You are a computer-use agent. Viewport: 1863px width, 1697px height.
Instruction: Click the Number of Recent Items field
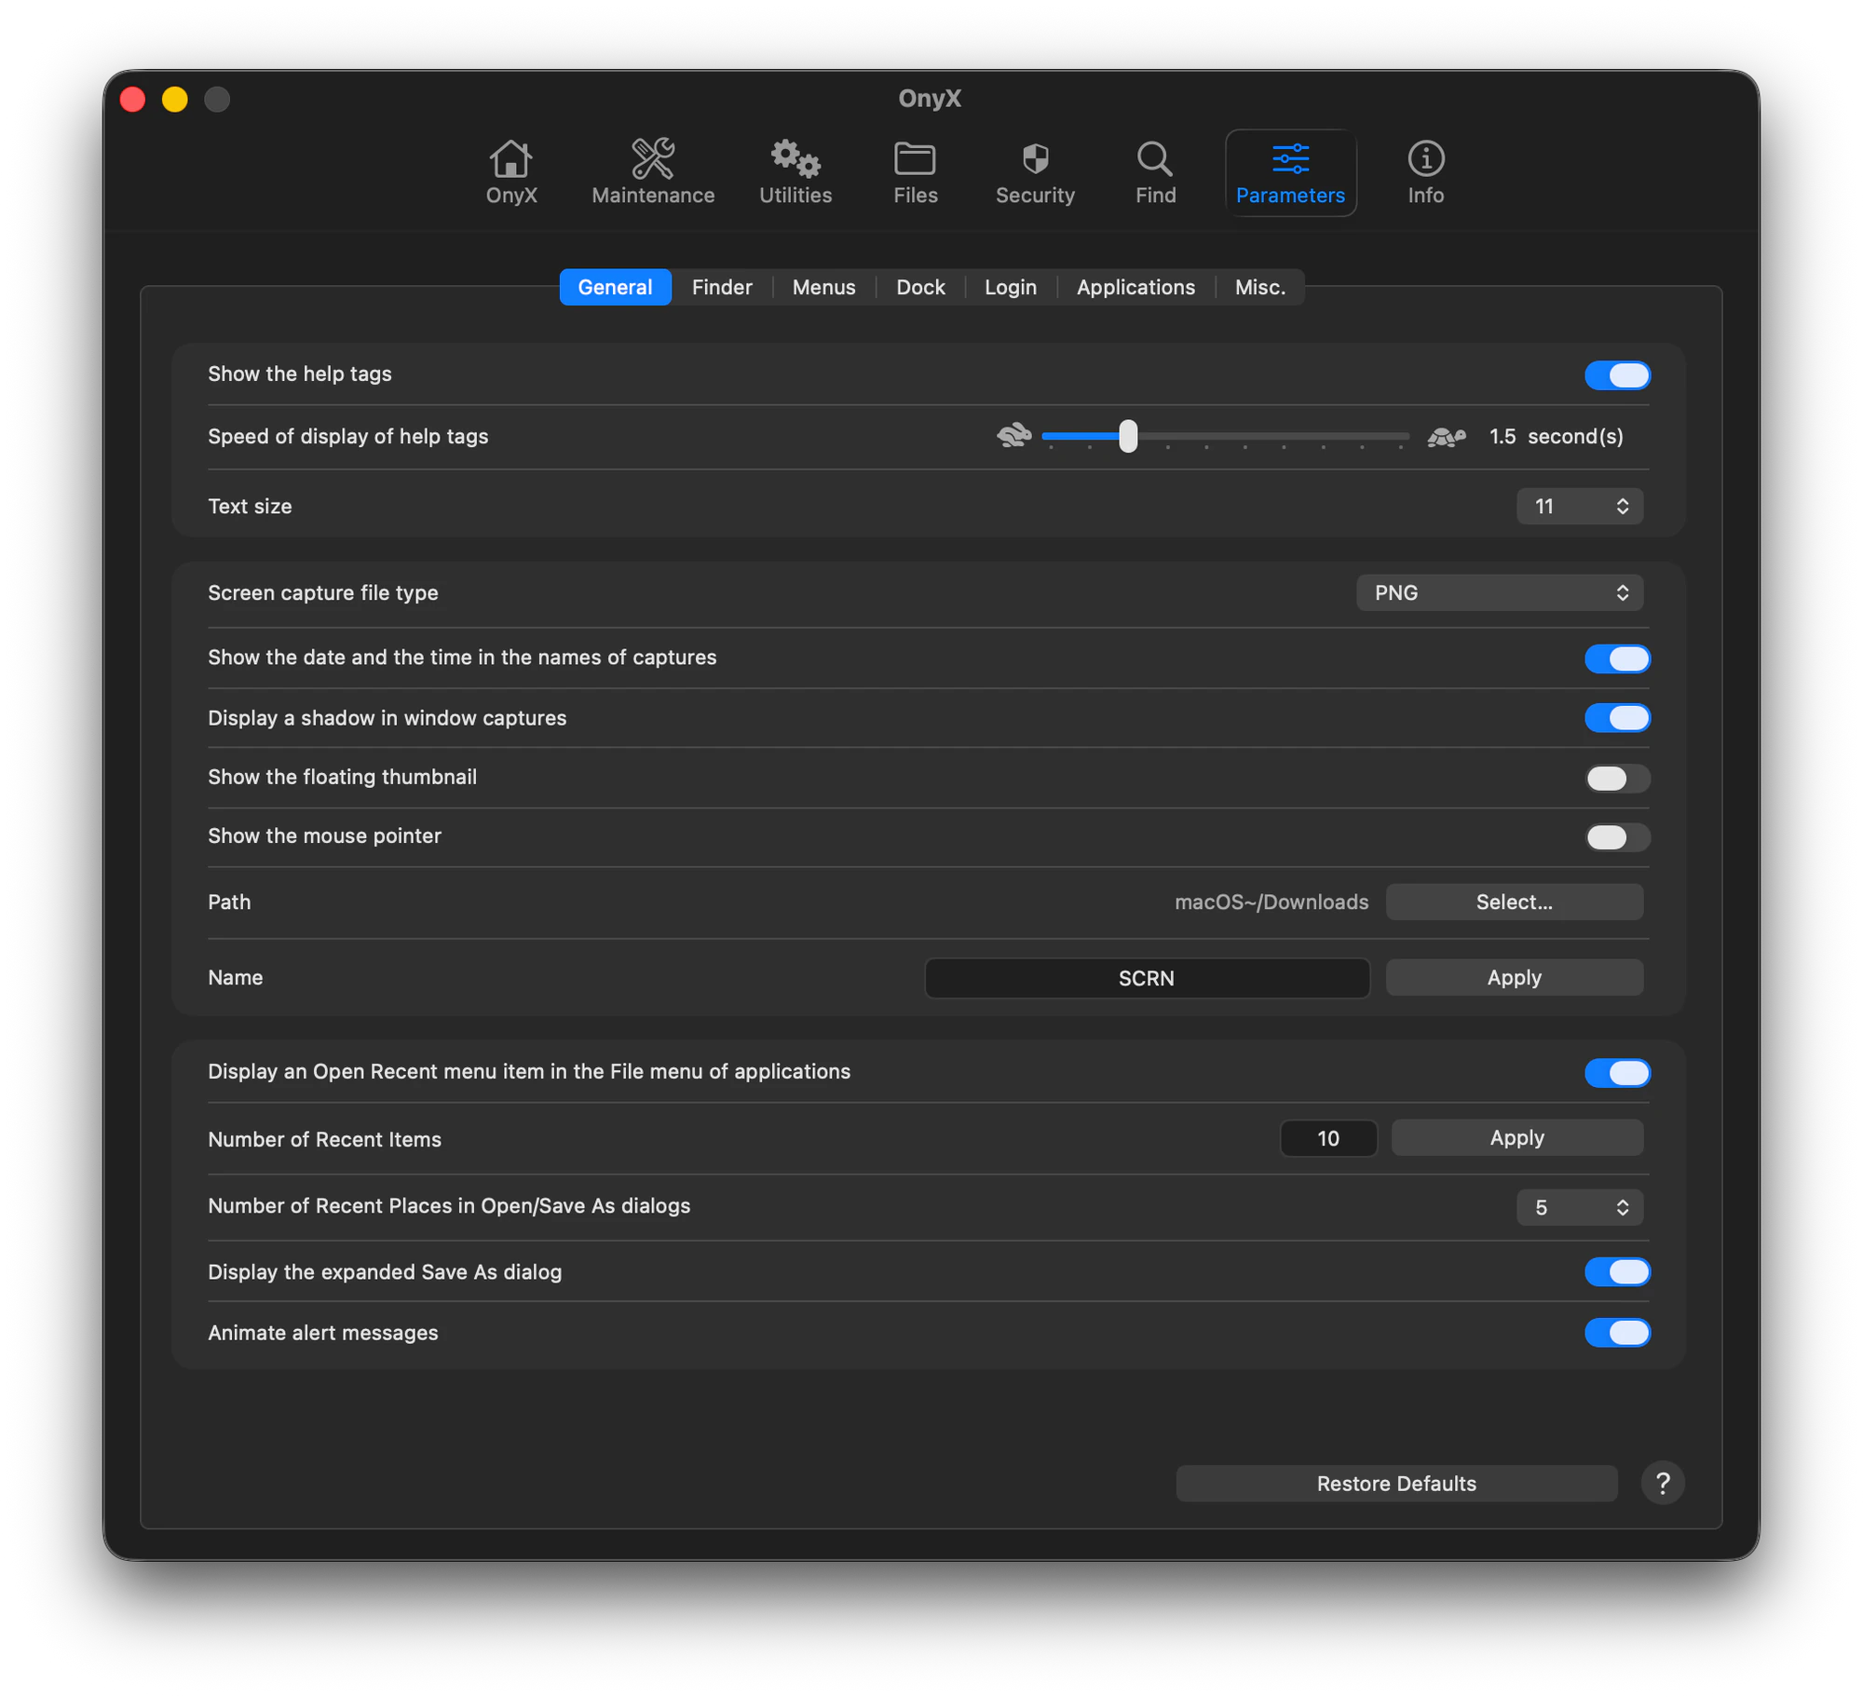tap(1328, 1138)
